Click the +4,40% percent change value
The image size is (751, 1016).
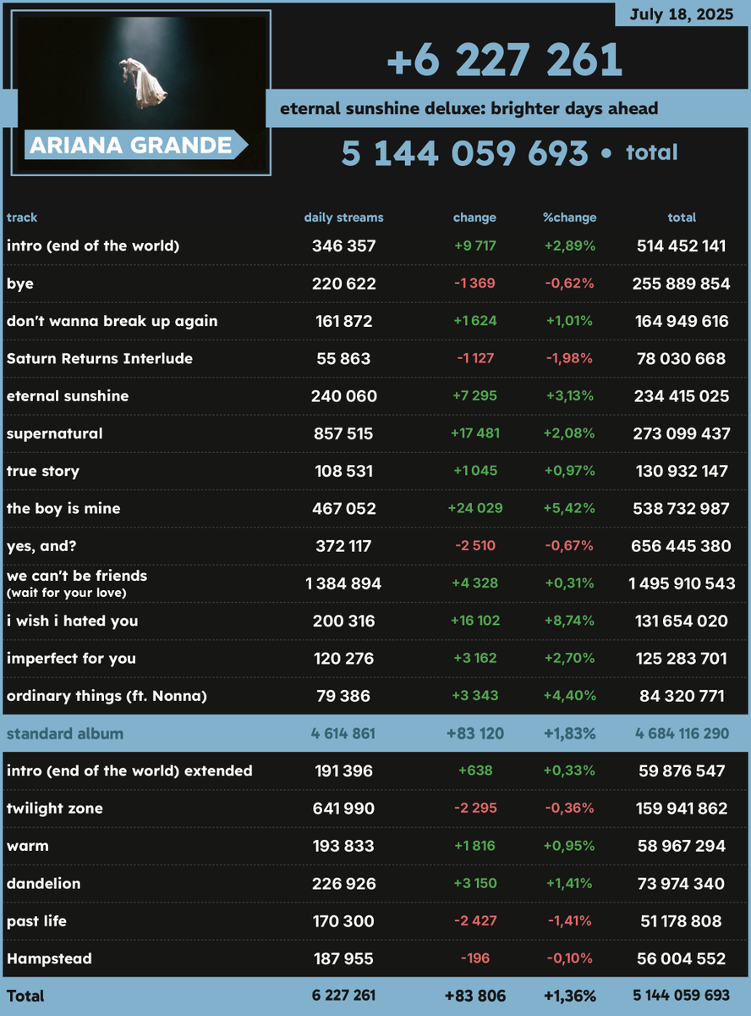coord(569,696)
